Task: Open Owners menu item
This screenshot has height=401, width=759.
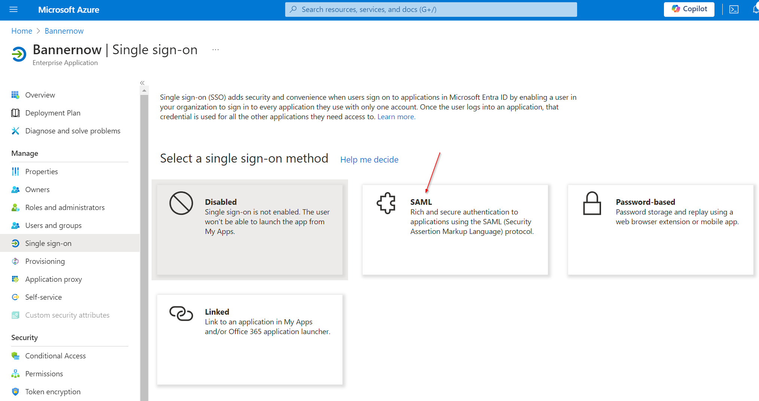Action: (x=37, y=189)
